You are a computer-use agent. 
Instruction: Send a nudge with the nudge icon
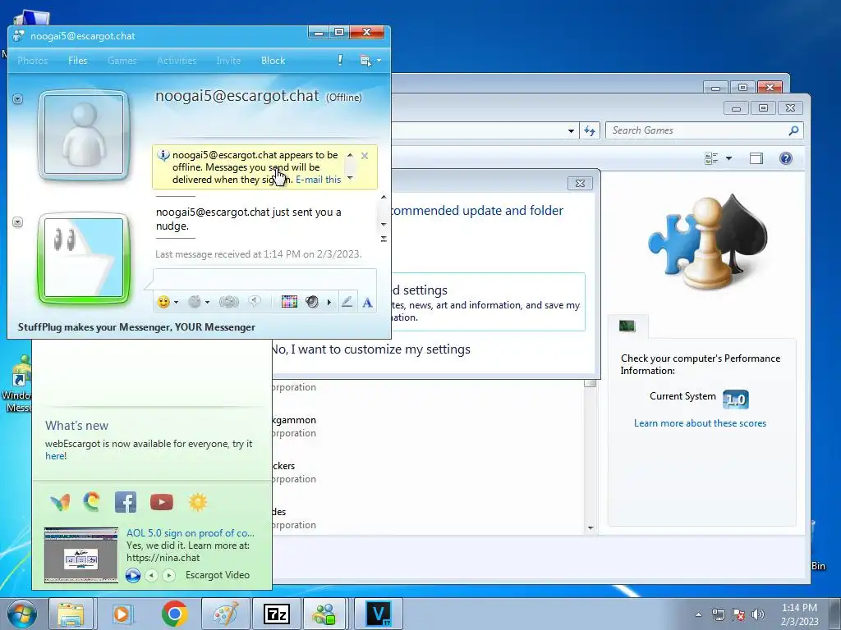[x=229, y=302]
